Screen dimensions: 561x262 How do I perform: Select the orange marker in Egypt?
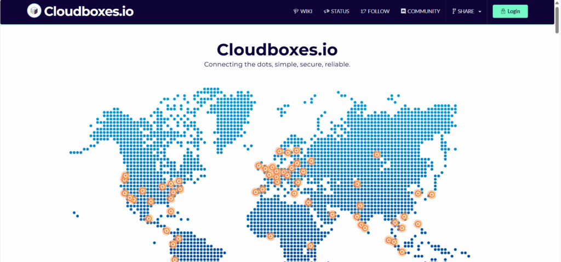308,203
